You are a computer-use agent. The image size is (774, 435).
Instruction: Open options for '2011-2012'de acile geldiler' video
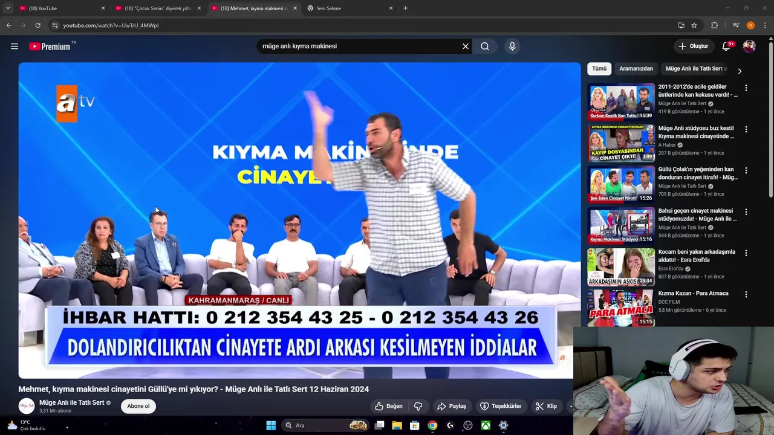(746, 88)
